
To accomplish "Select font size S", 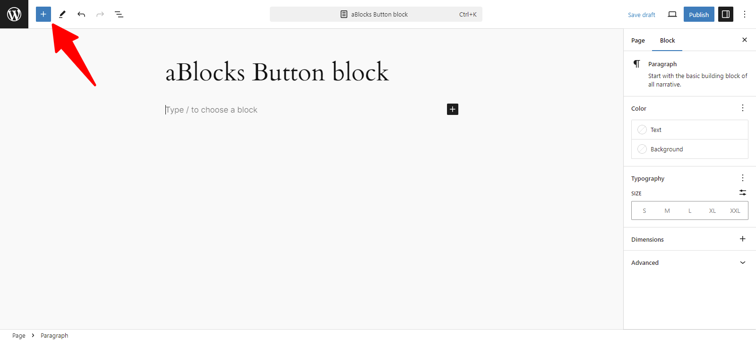I will (644, 211).
